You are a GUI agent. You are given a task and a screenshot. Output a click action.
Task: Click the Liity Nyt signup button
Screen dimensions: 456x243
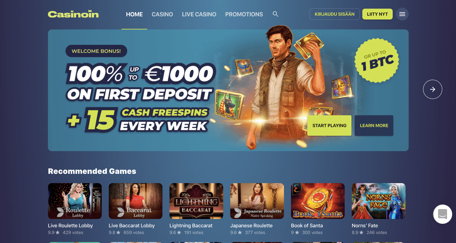coord(377,14)
